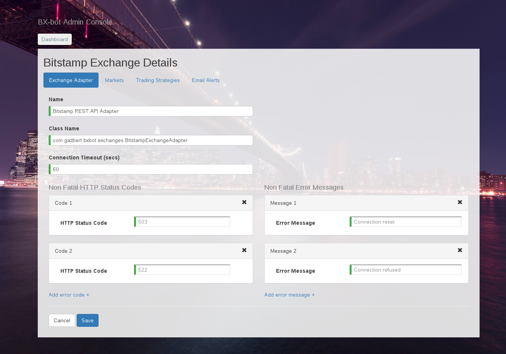Screen dimensions: 506x354
Task: Cancel the exchange adapter changes
Action: pyautogui.click(x=62, y=320)
